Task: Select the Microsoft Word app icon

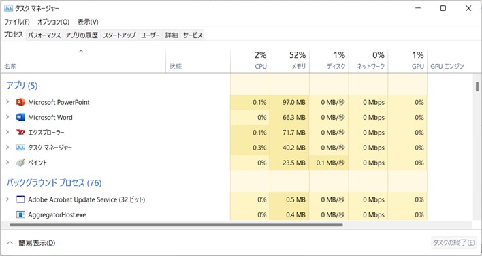Action: 20,117
